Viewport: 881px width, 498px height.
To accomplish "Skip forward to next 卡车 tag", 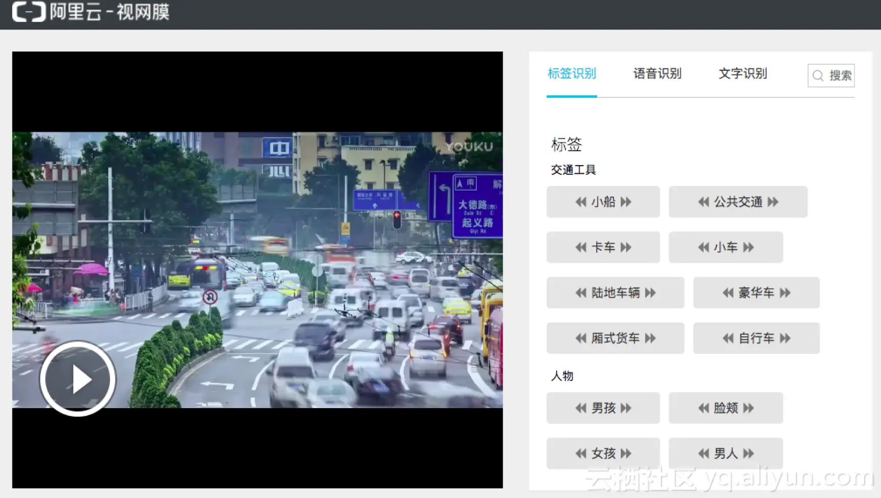I will coord(626,247).
